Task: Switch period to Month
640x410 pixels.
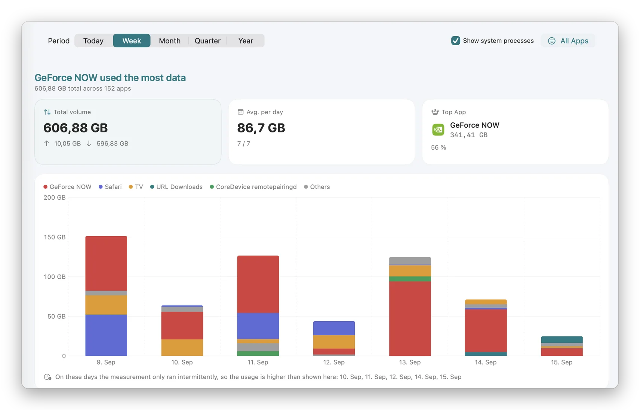Action: tap(170, 41)
